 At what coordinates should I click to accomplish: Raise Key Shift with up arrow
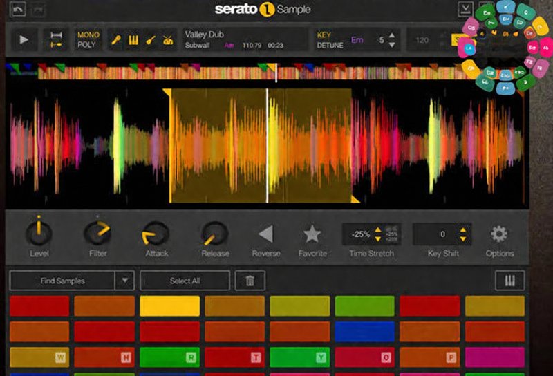(x=463, y=230)
